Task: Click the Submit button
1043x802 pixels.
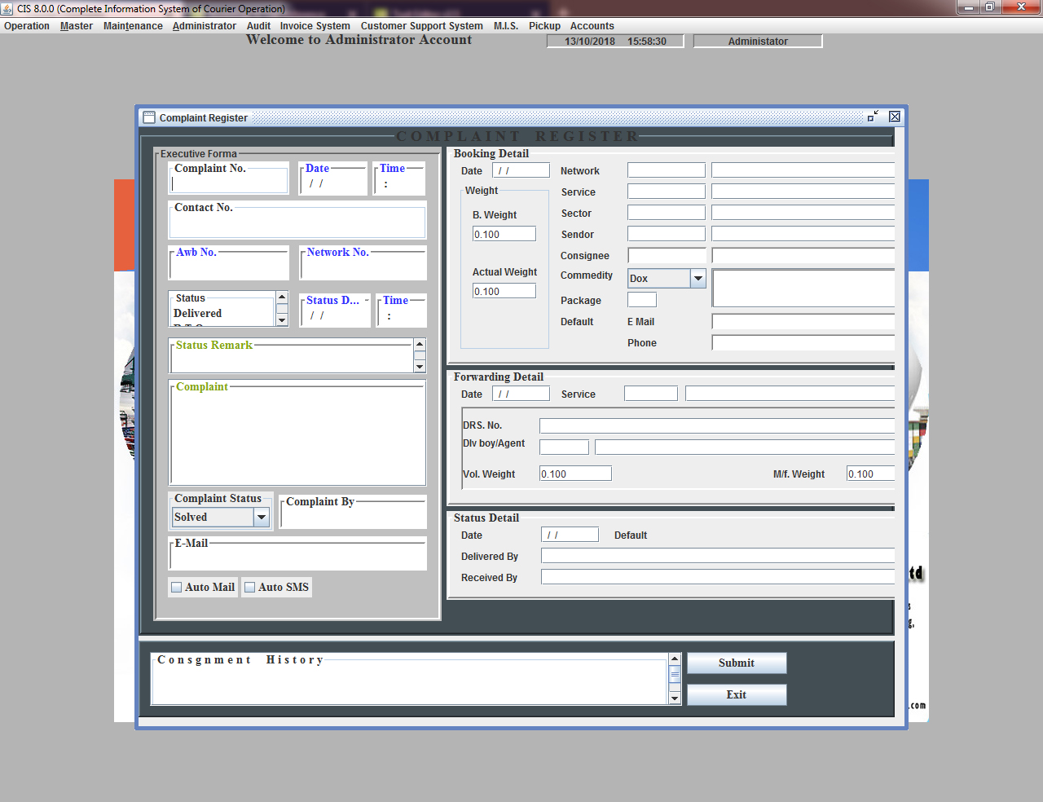Action: tap(737, 663)
